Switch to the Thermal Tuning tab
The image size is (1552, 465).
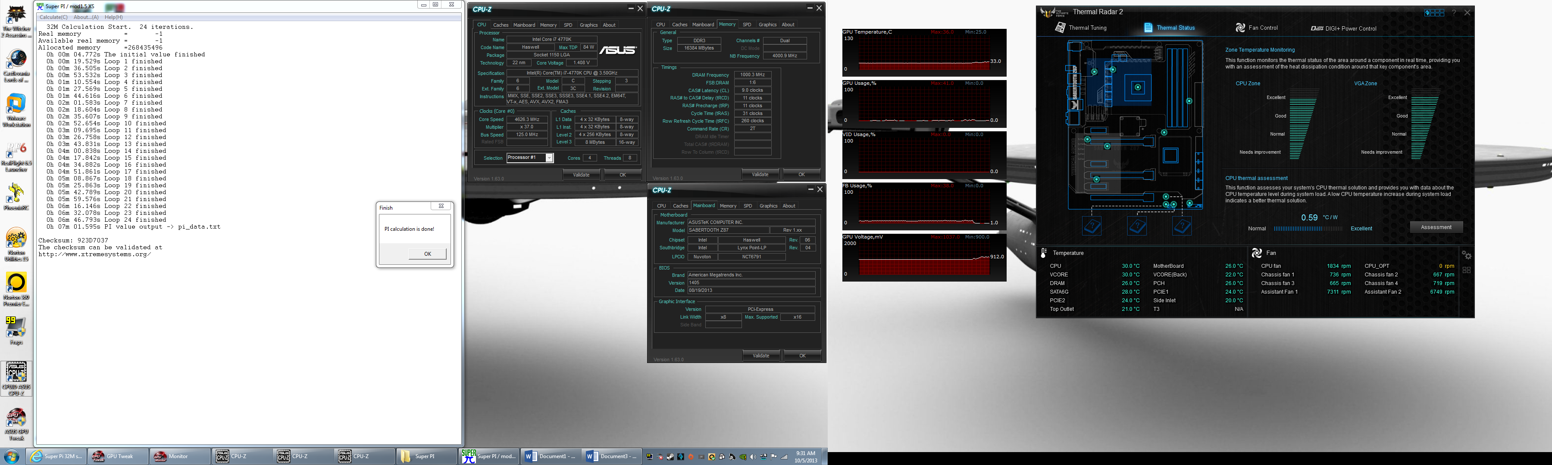click(x=1081, y=28)
